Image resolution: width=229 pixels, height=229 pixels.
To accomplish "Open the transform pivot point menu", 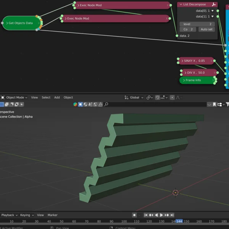I will [149, 97].
